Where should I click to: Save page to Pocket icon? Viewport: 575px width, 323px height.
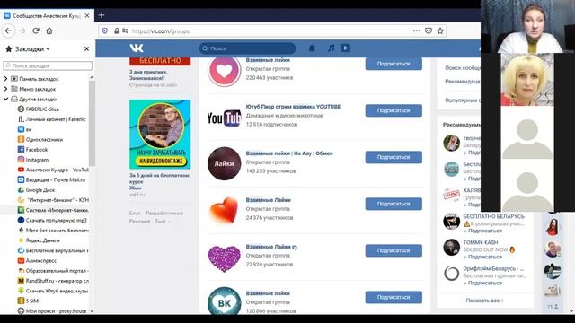click(429, 31)
